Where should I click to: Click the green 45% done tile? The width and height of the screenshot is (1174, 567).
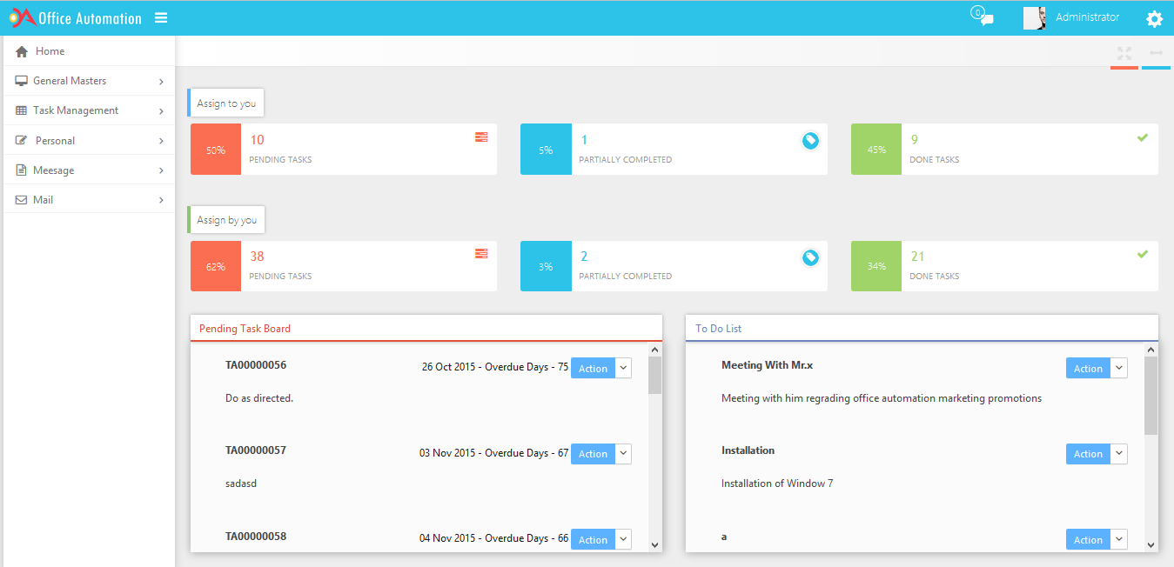(x=876, y=150)
